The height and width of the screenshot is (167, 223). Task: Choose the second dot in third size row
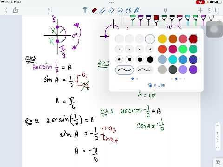[130, 59]
